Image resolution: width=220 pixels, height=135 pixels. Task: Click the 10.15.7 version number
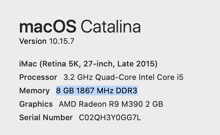[x=62, y=41]
